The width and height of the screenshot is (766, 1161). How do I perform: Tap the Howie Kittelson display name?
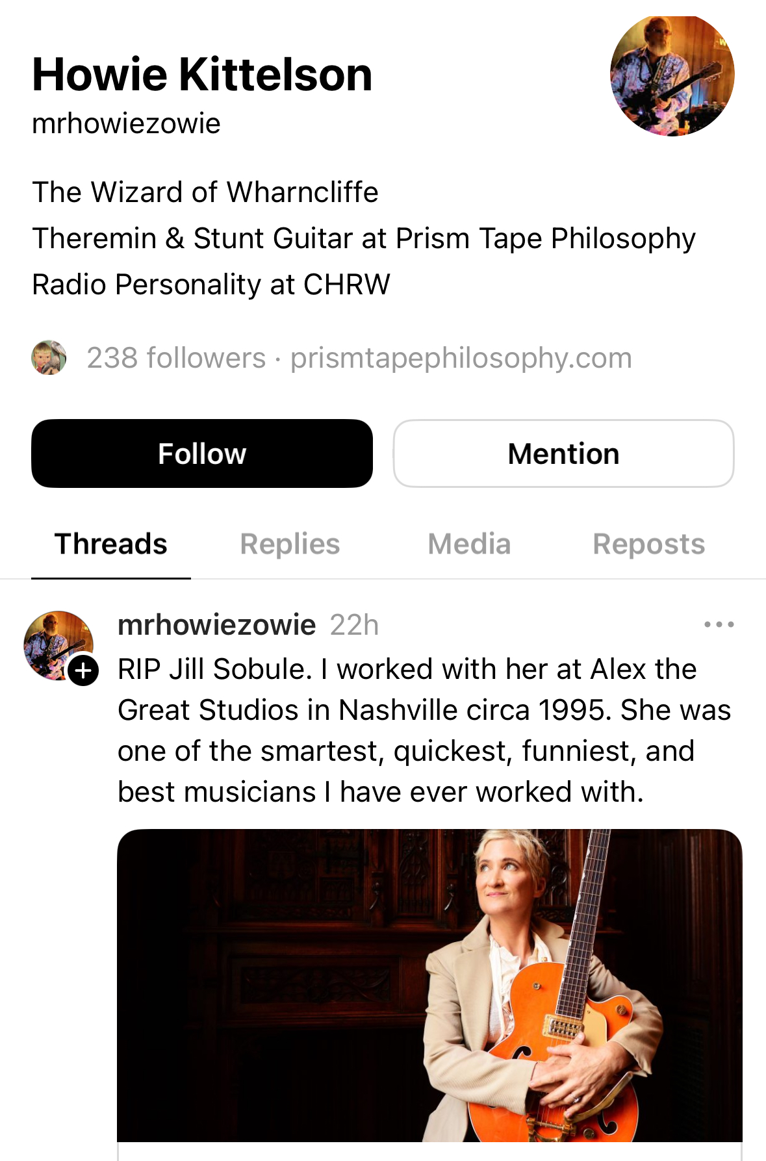(x=202, y=74)
